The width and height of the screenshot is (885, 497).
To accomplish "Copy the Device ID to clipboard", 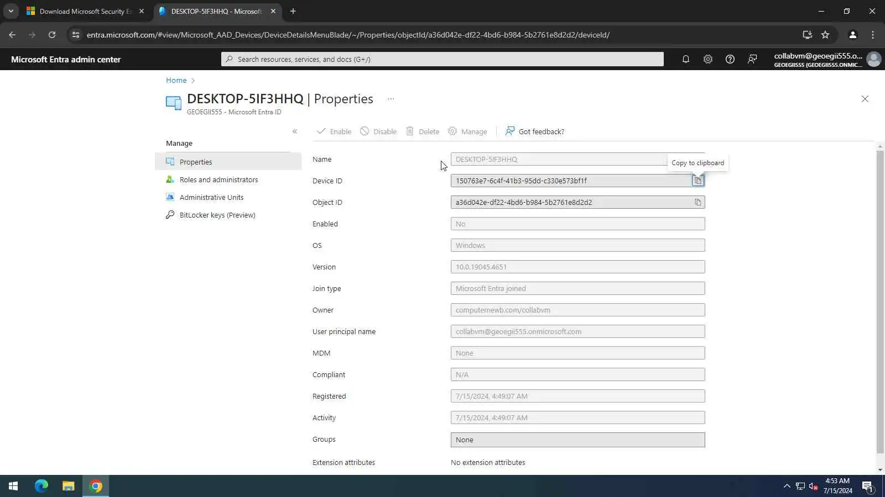I will 698,181.
